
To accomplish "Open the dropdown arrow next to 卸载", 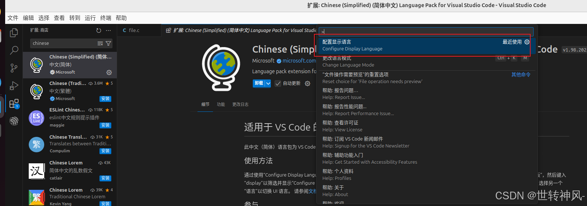I will tap(268, 84).
